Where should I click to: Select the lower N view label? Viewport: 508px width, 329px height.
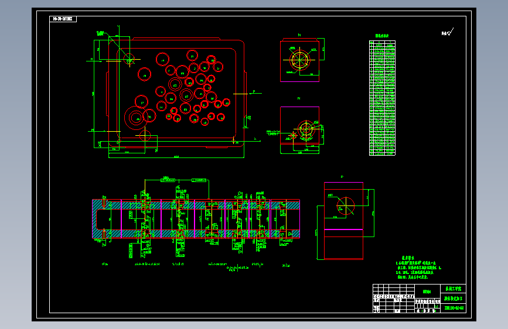(x=299, y=98)
